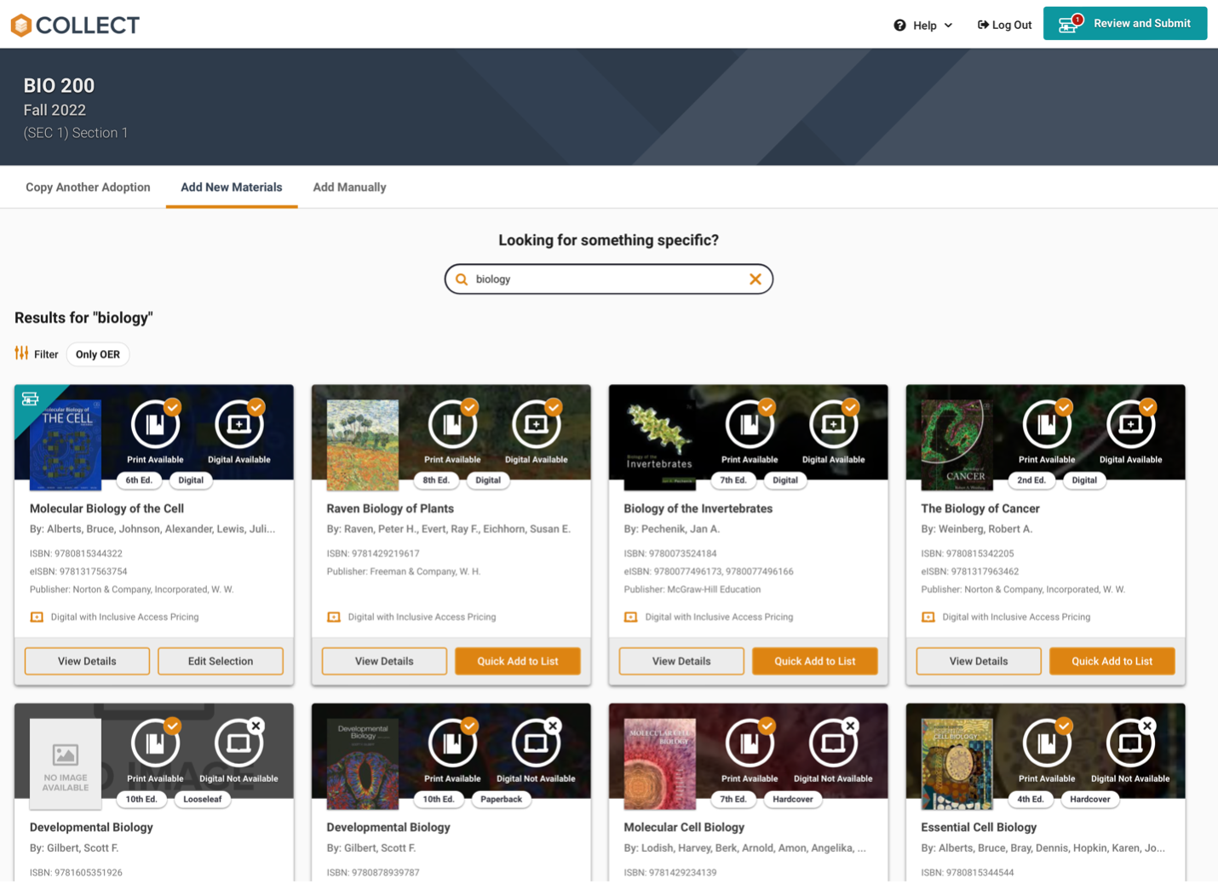Select the Add New Materials tab
1218x884 pixels.
click(231, 187)
